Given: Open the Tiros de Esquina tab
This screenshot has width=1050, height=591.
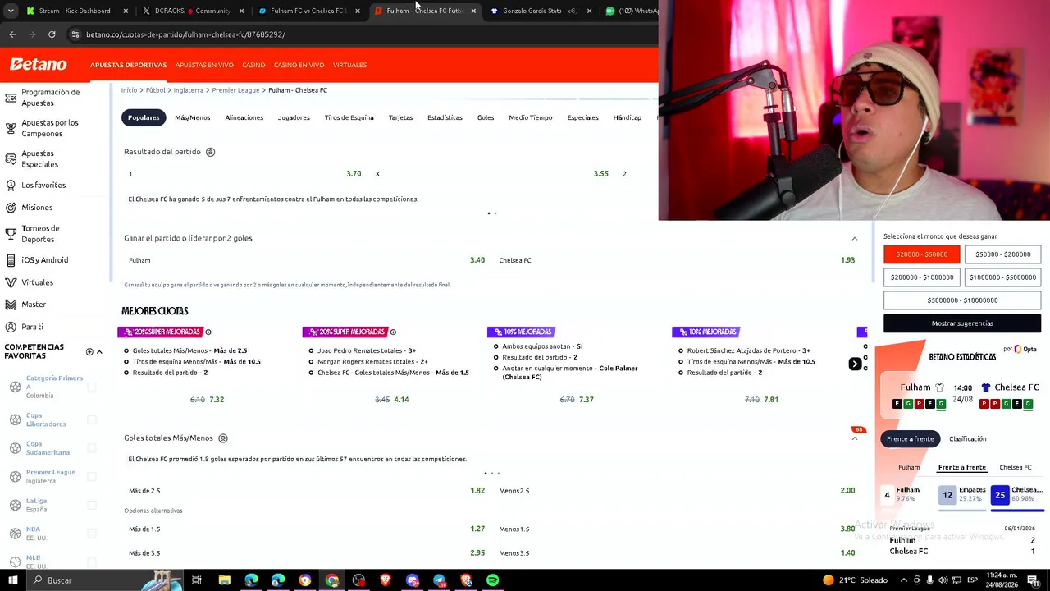Looking at the screenshot, I should coord(349,117).
